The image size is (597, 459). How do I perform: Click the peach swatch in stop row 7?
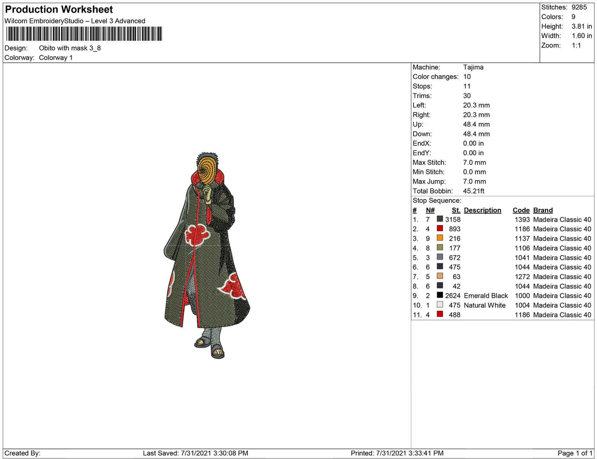pos(440,276)
